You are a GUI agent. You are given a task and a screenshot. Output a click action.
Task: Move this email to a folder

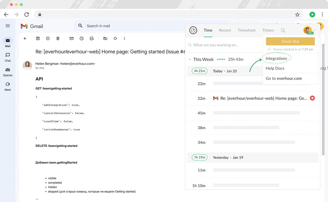pos(105,38)
